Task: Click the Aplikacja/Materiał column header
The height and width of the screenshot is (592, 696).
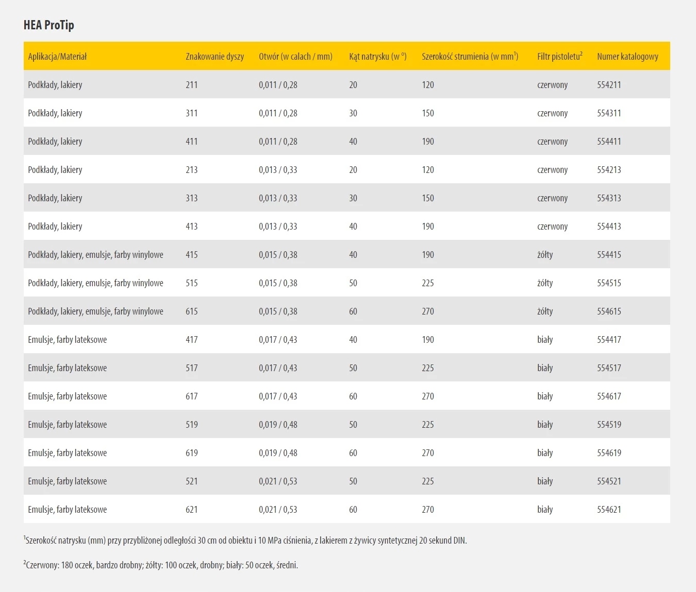Action: (x=57, y=57)
